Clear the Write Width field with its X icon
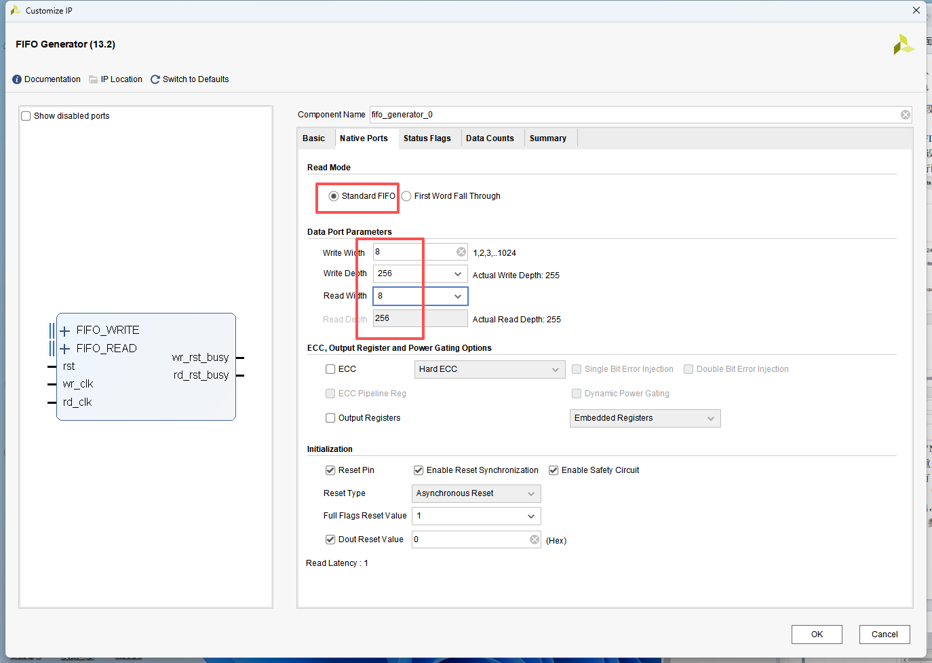This screenshot has width=932, height=663. (x=461, y=252)
